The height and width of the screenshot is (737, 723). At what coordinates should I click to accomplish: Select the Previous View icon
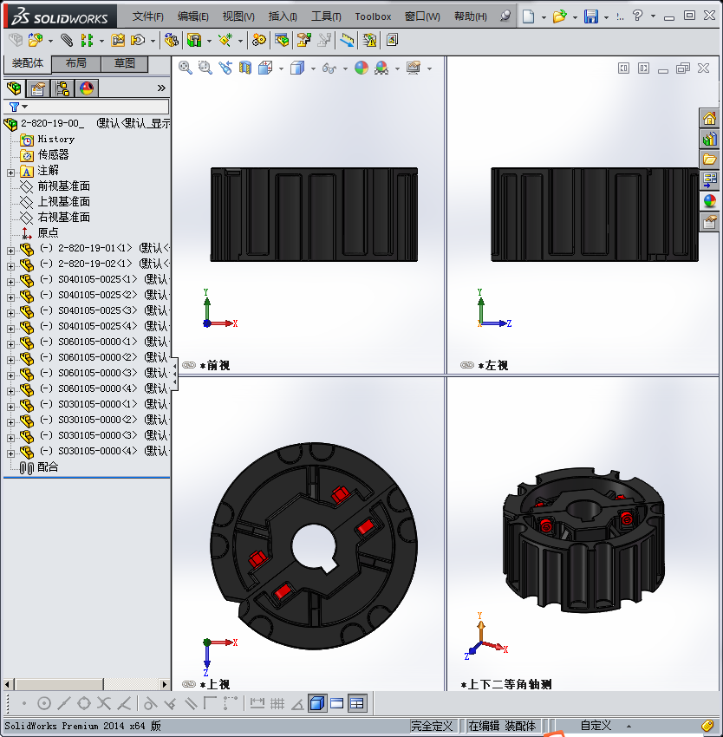point(225,68)
